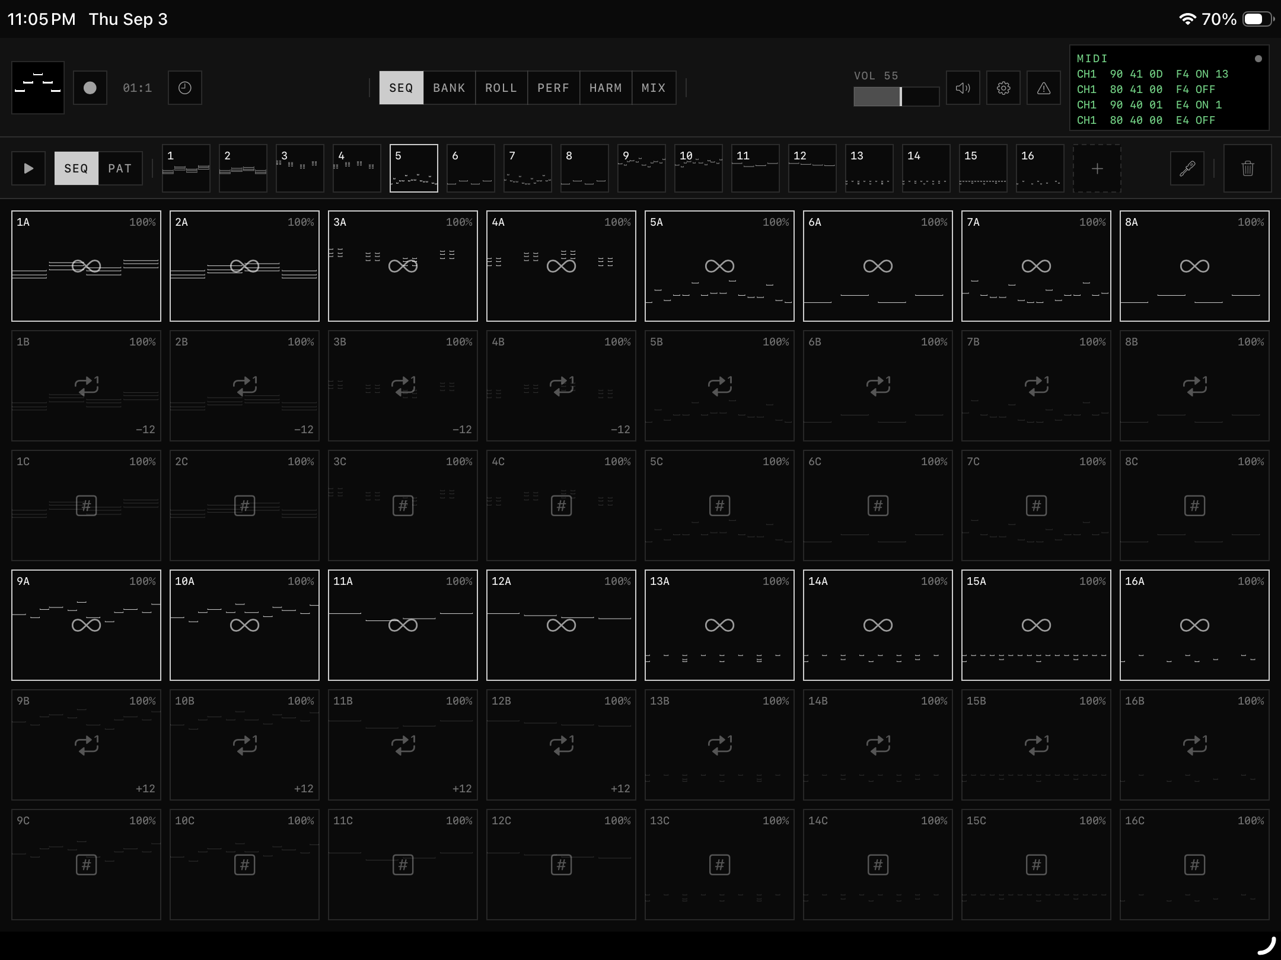This screenshot has height=960, width=1281.
Task: Toggle pattern cell 2A
Action: pos(244,266)
